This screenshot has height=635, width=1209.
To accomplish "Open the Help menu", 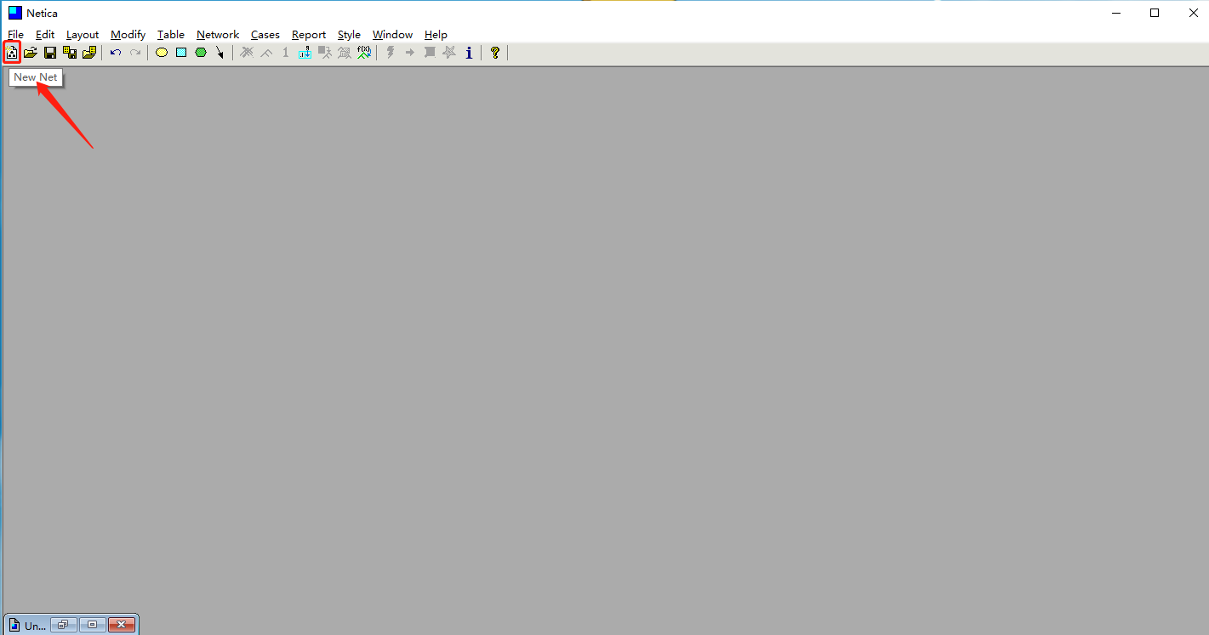I will pyautogui.click(x=436, y=35).
